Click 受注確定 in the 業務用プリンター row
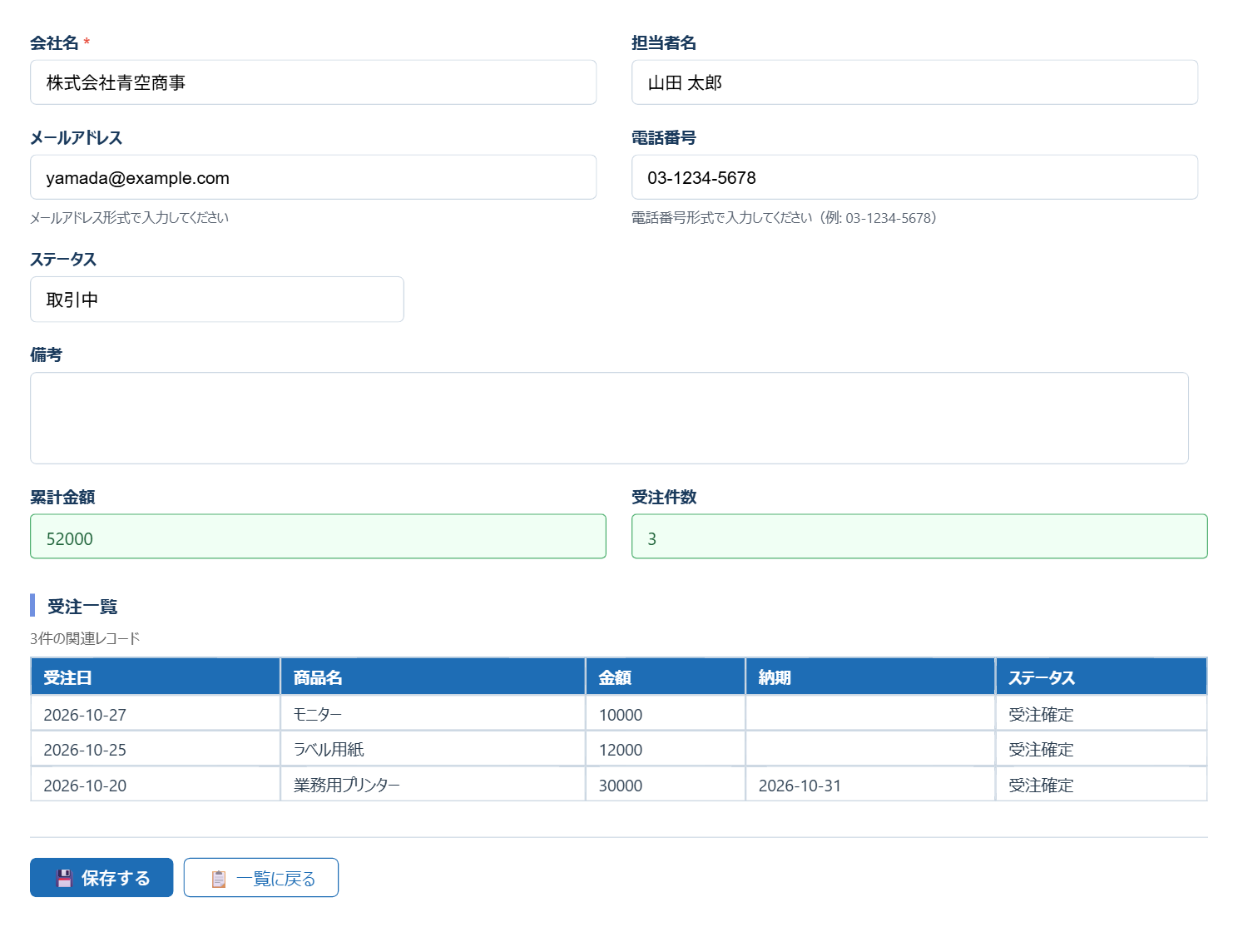 tap(1102, 785)
